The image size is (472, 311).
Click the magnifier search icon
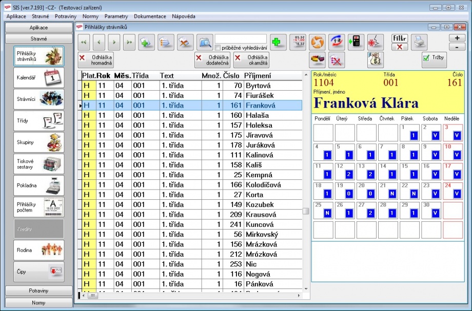click(x=205, y=43)
